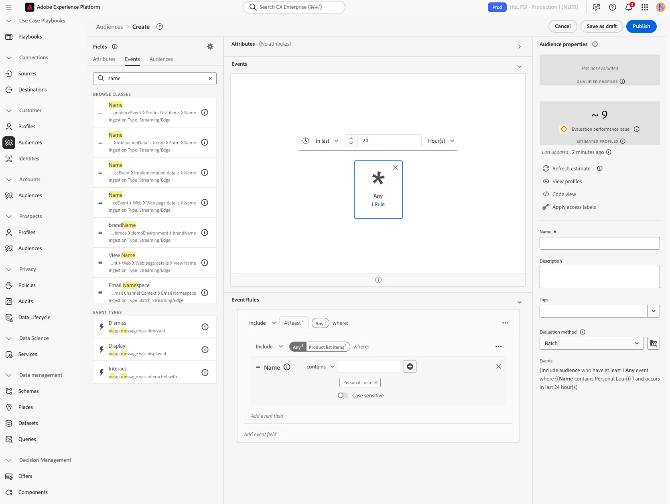This screenshot has width=670, height=504.
Task: Expand the Attributes section chevron
Action: tap(520, 47)
